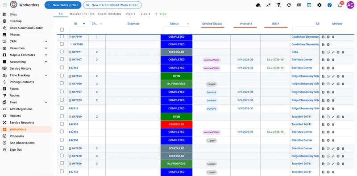The height and width of the screenshot is (176, 357).
Task: Toggle the select-all checkbox in header
Action: 62,30
